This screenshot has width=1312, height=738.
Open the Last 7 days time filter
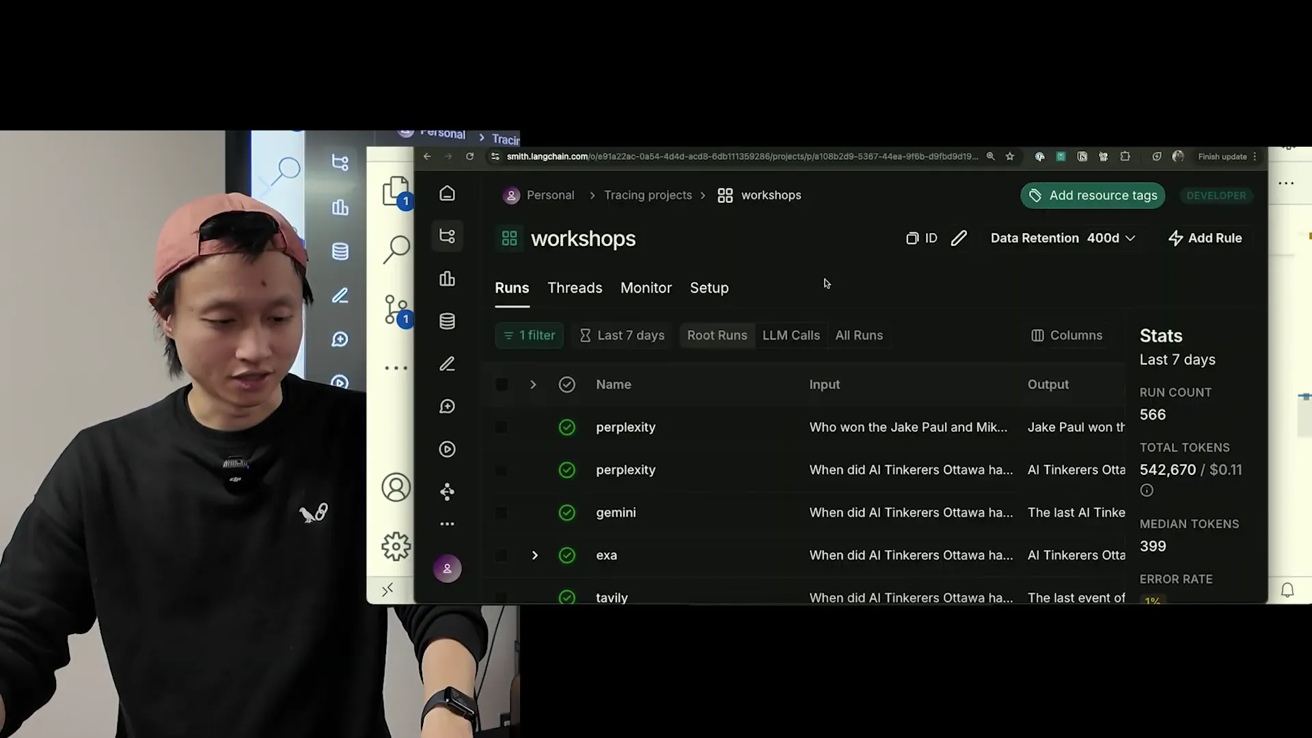click(622, 336)
